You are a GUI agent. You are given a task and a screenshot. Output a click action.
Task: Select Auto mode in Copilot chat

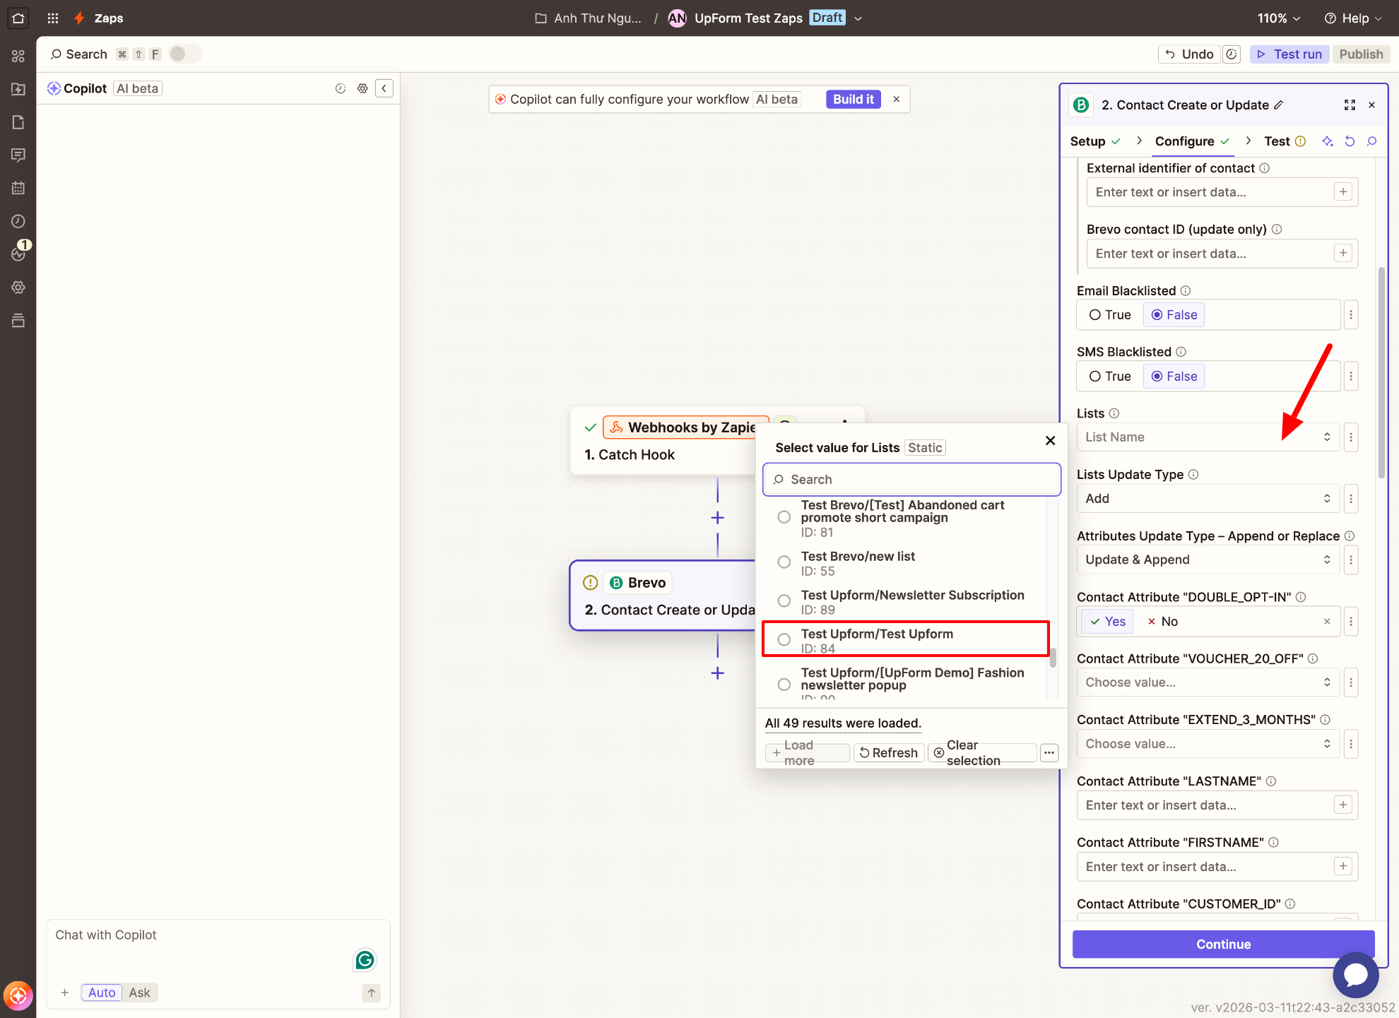coord(101,993)
